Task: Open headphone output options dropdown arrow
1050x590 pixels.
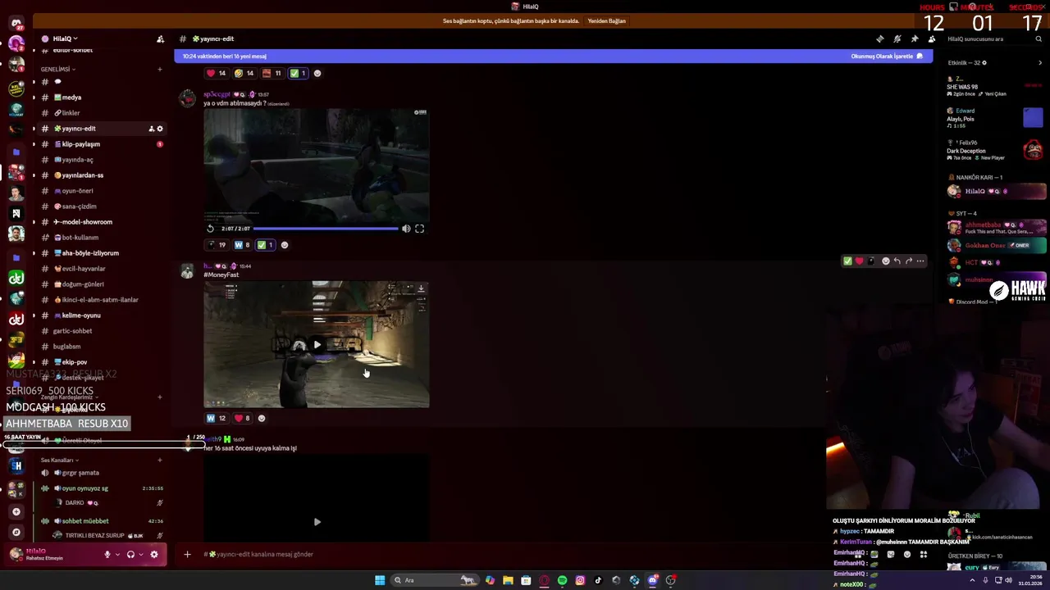Action: point(140,555)
